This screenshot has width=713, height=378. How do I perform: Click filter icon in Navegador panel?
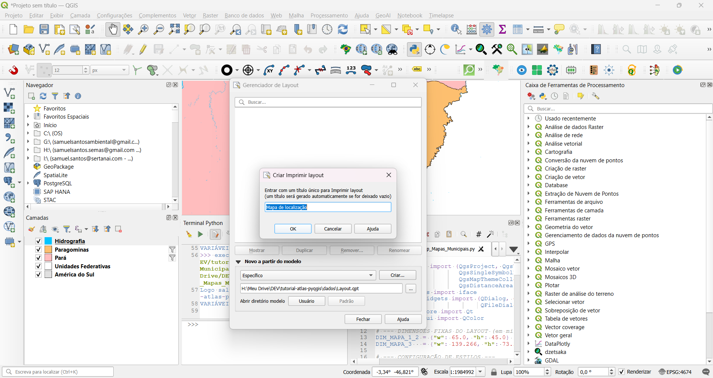click(x=55, y=96)
